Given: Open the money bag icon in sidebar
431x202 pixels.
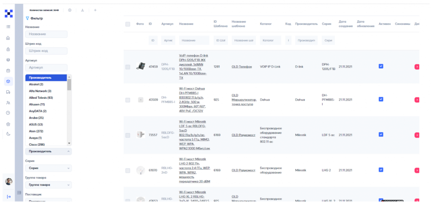Looking at the screenshot, I should 8,49.
